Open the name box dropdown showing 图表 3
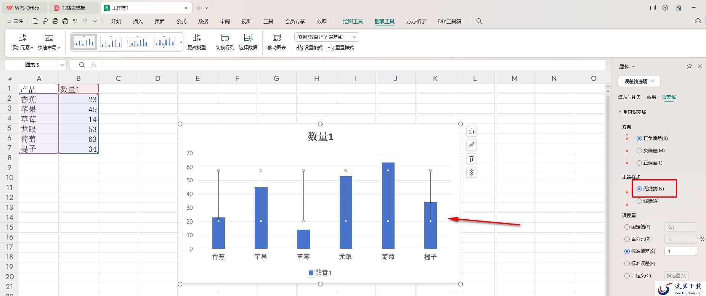The height and width of the screenshot is (296, 706). (62, 65)
